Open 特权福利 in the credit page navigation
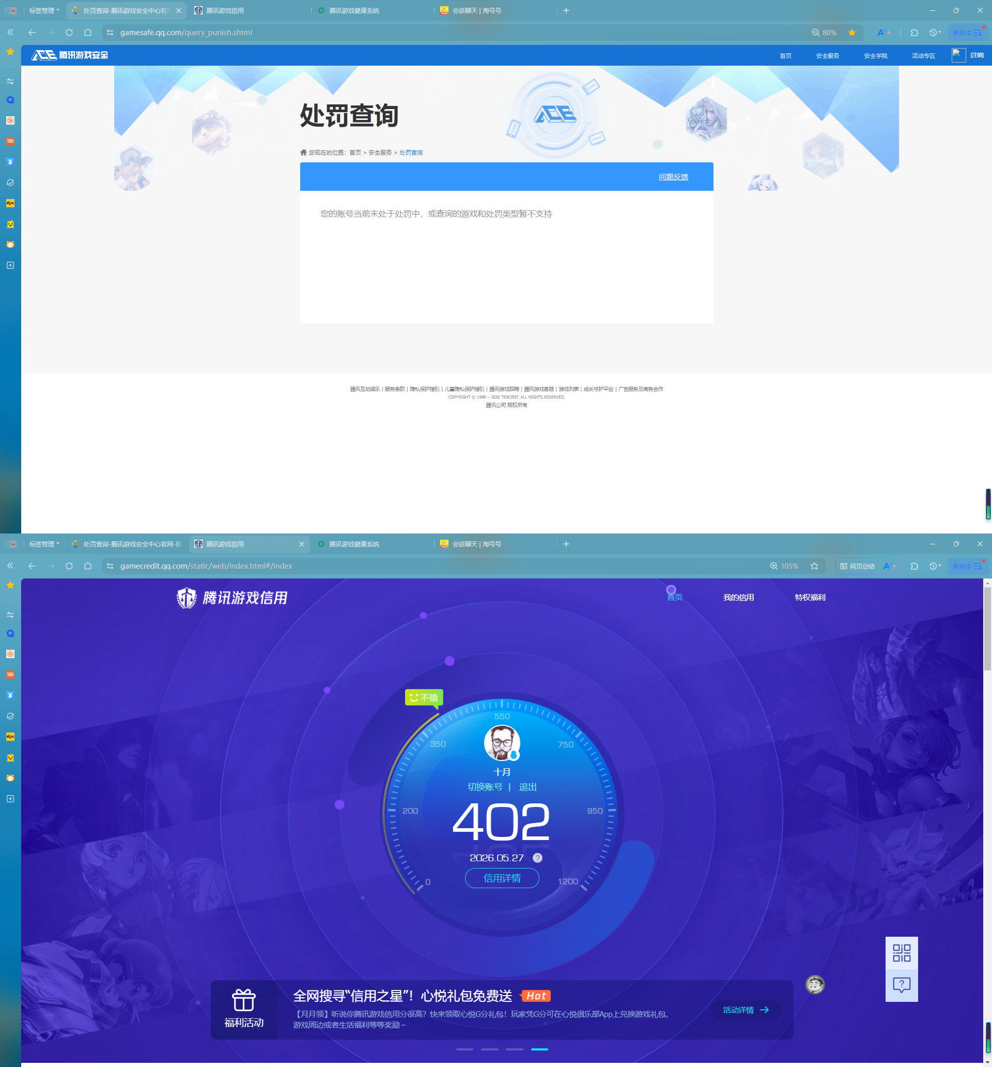The width and height of the screenshot is (992, 1067). (x=810, y=598)
